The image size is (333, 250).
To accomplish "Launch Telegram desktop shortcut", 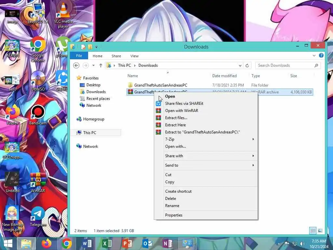I will [38, 217].
